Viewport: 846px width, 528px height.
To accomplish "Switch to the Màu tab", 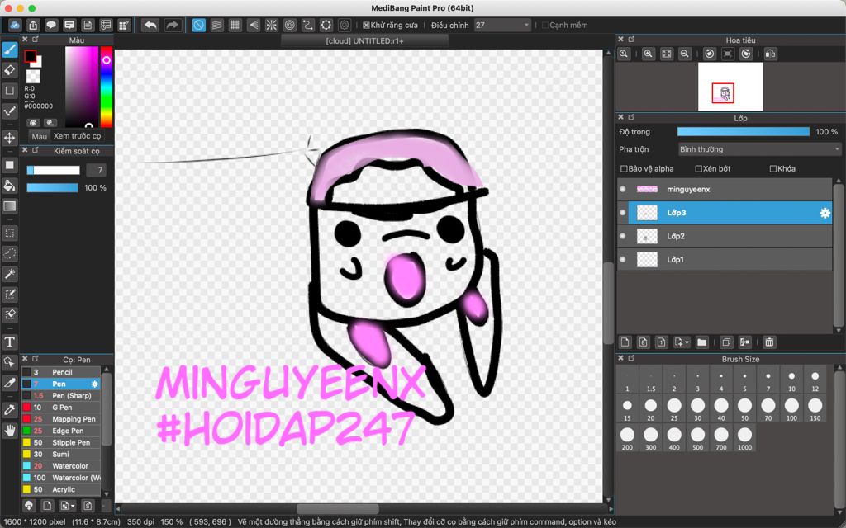I will pyautogui.click(x=39, y=136).
